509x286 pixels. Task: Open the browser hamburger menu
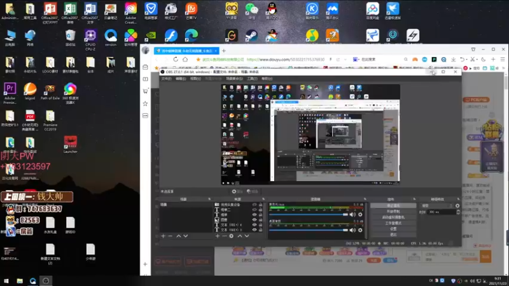point(503,59)
